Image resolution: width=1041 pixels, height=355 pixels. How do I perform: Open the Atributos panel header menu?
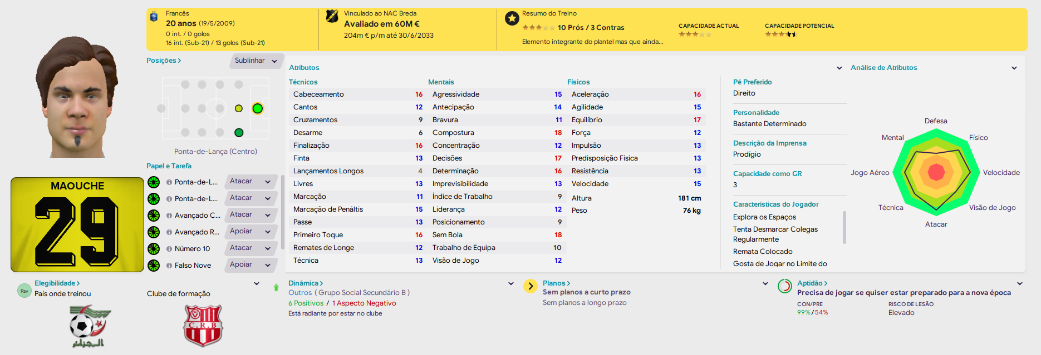pyautogui.click(x=839, y=68)
